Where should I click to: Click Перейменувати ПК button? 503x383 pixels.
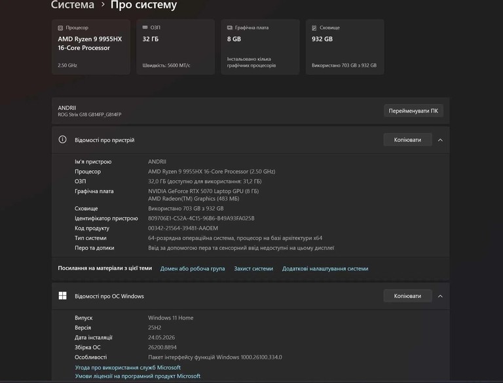[413, 111]
